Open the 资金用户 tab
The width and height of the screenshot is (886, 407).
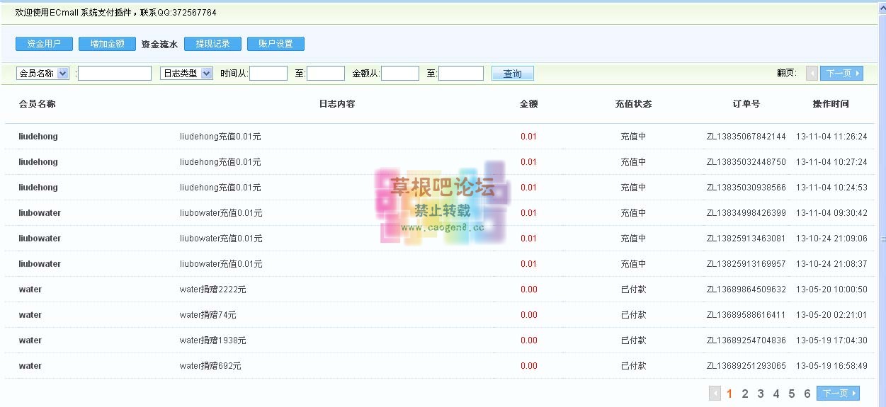(x=44, y=44)
